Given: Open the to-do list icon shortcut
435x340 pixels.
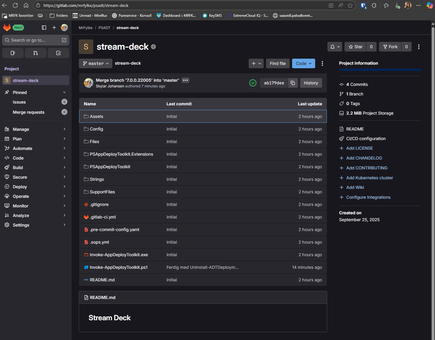Looking at the screenshot, I should (58, 53).
